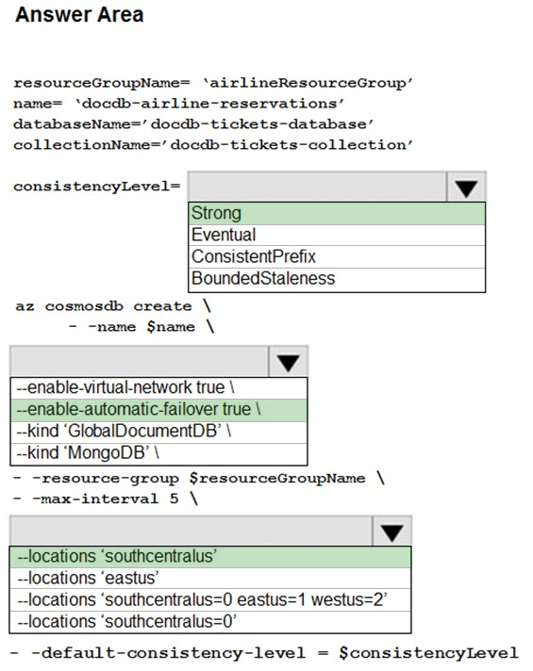Click the empty combo field above --enable-virtual-network
The width and height of the screenshot is (533, 671).
pyautogui.click(x=140, y=362)
